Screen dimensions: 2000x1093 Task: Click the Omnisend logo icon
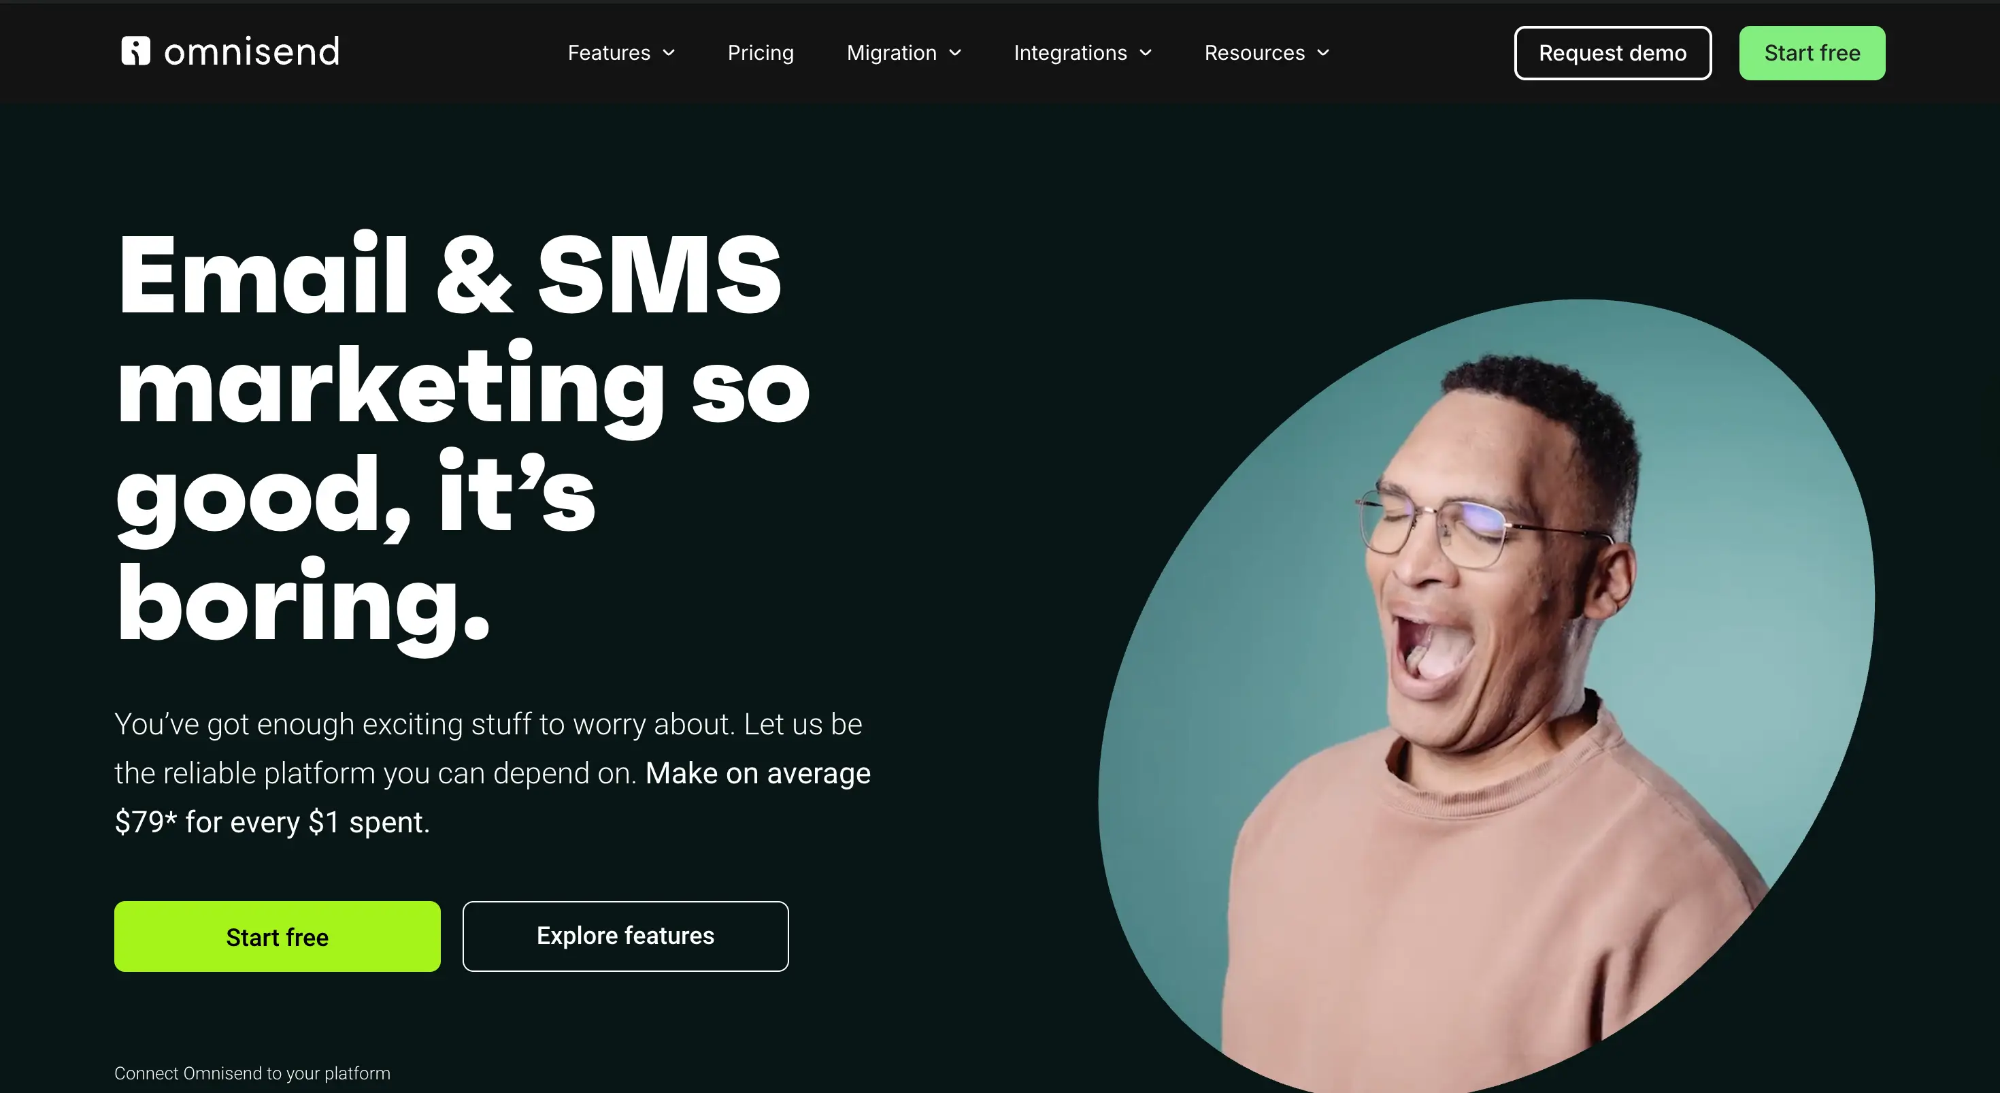(x=136, y=51)
